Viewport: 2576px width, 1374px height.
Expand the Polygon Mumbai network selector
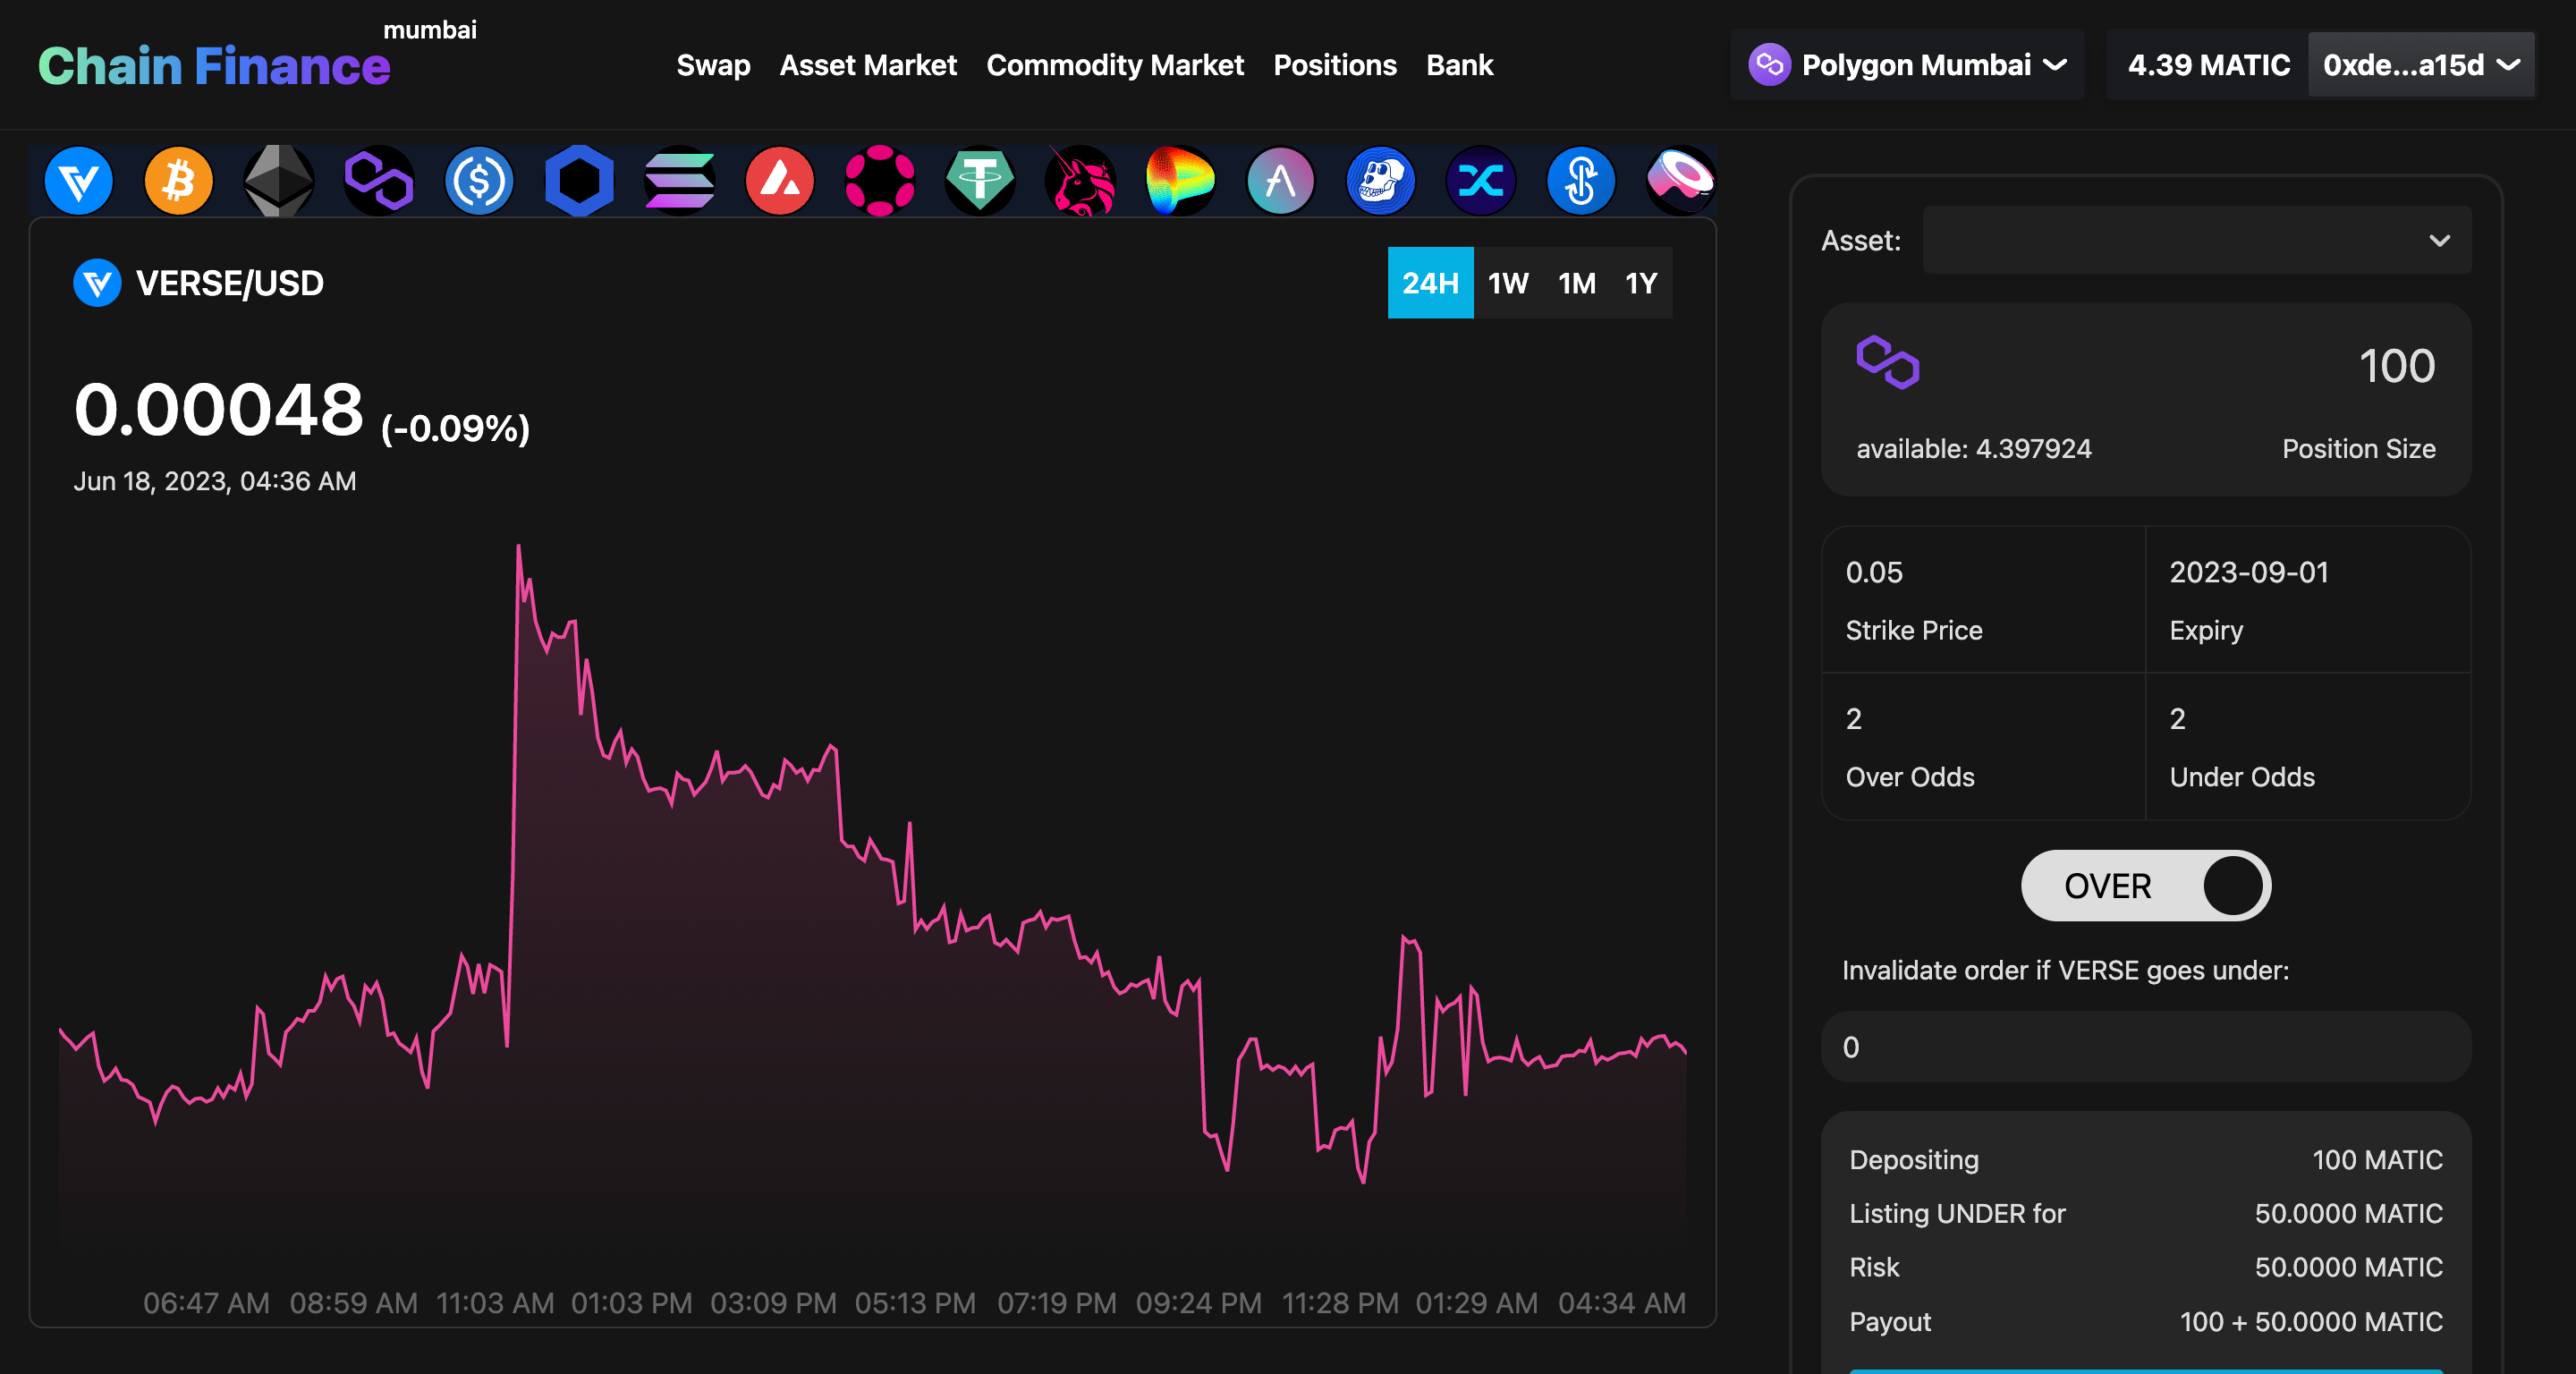(1907, 65)
